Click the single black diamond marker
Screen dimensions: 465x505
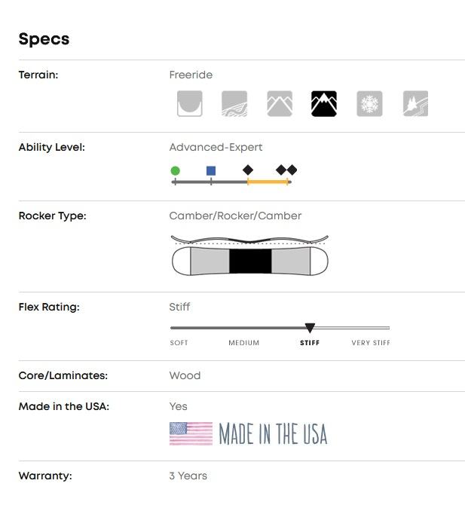tap(248, 170)
